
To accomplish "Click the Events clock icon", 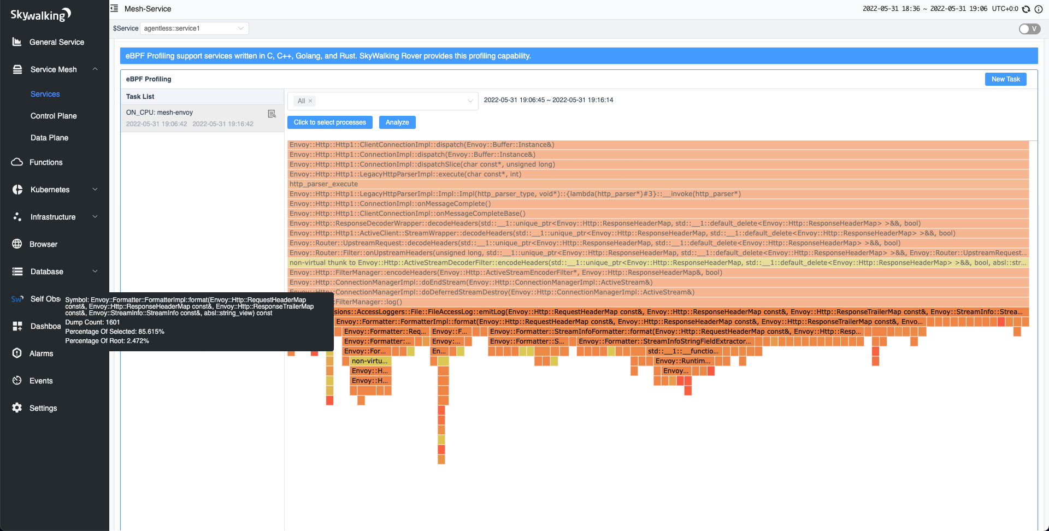I will coord(17,380).
